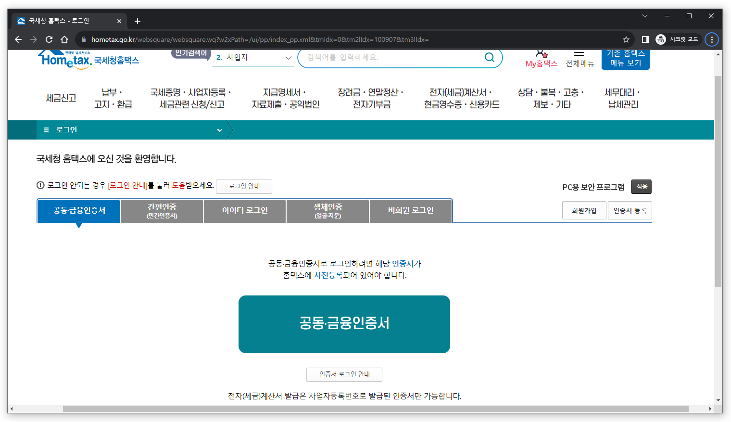Switch to 비회원 로그인 tab
This screenshot has height=422, width=731.
point(411,211)
